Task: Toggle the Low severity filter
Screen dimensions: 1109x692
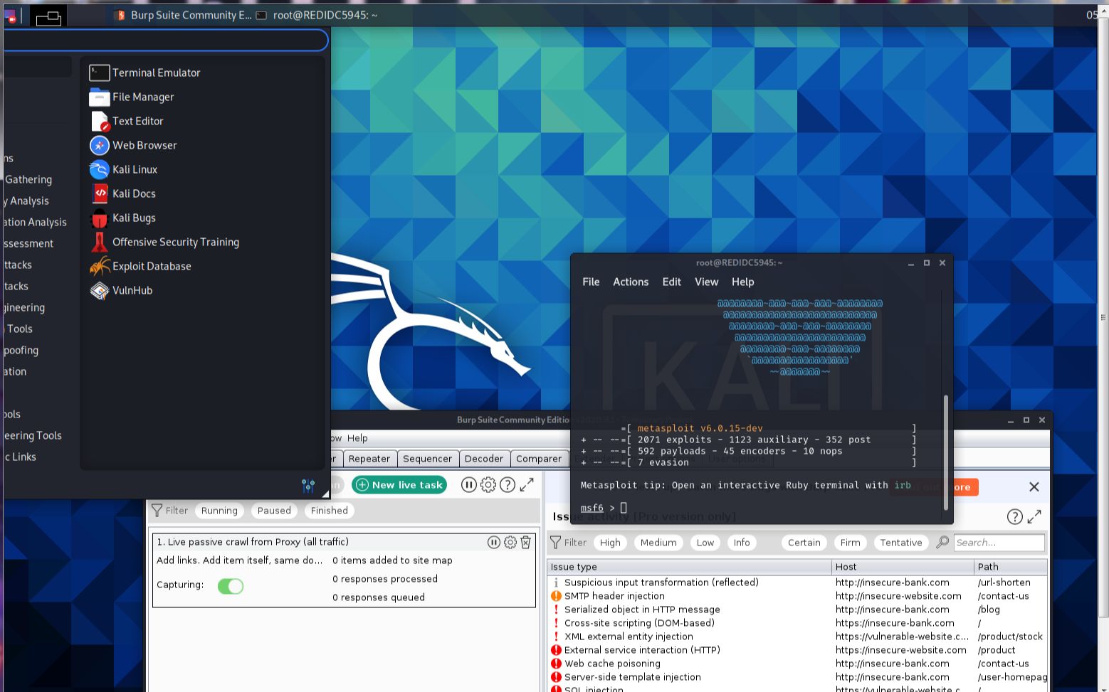Action: (x=705, y=543)
